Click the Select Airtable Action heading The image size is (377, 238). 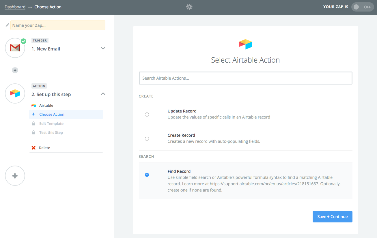point(245,60)
